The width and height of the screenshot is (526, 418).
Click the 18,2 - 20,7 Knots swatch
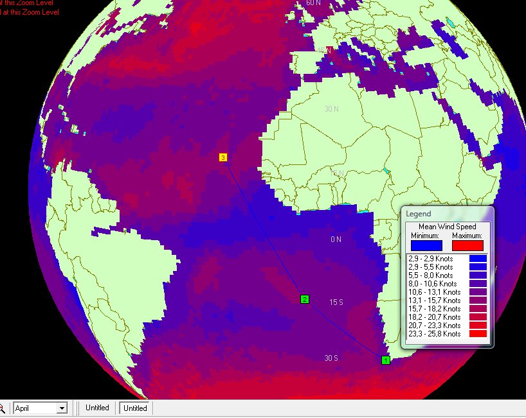click(478, 317)
